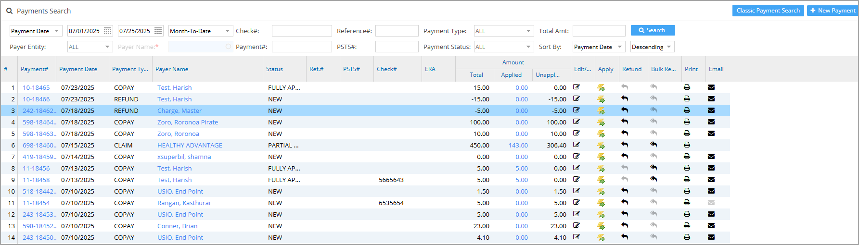Open payer link Conner, Brian
This screenshot has width=859, height=245.
point(177,226)
